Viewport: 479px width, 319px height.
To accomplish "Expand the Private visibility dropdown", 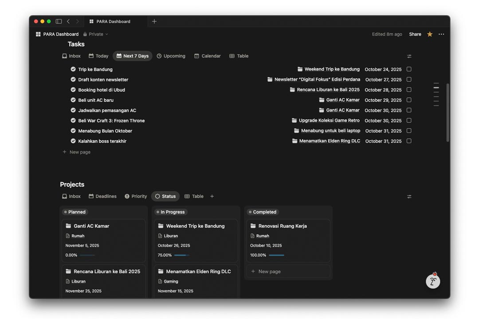I will click(x=96, y=34).
